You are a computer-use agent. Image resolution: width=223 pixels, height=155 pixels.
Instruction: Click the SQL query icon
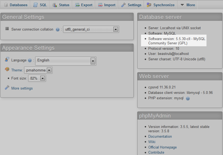point(35,5)
